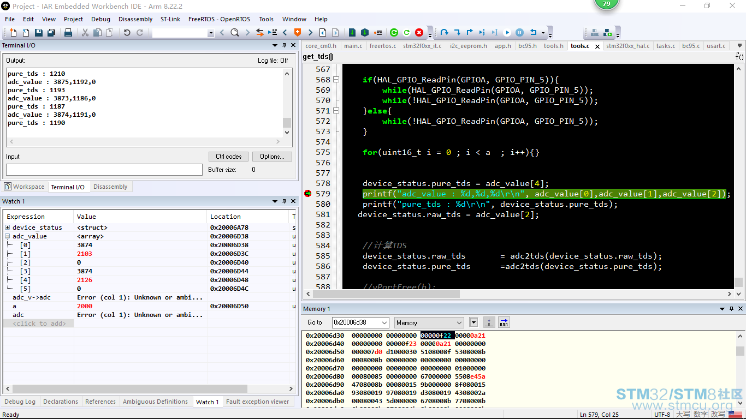The height and width of the screenshot is (419, 746).
Task: Open the Memory zone dropdown
Action: click(x=429, y=322)
